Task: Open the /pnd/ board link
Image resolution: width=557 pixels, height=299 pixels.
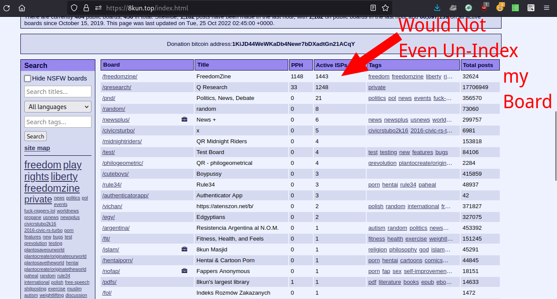Action: click(109, 98)
